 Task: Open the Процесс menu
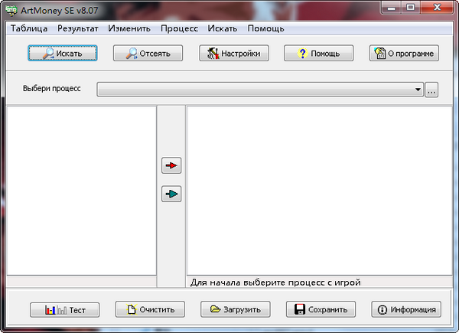click(x=179, y=28)
